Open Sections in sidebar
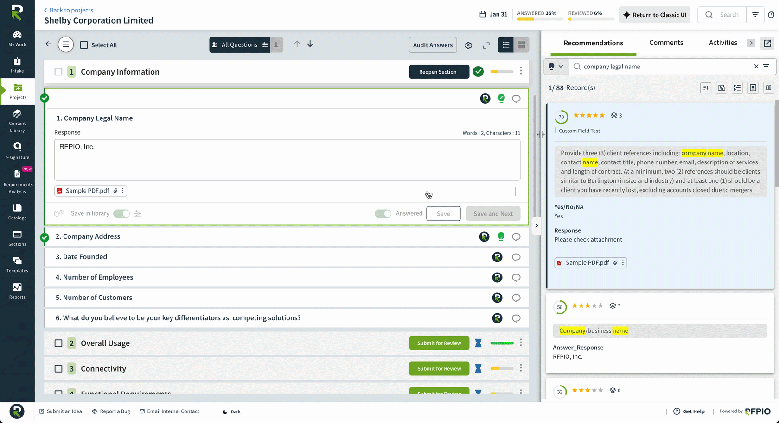Screen dimensions: 779x423 pos(17,238)
